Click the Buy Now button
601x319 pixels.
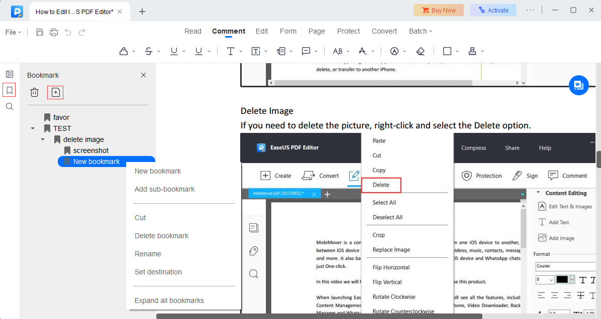click(x=439, y=11)
